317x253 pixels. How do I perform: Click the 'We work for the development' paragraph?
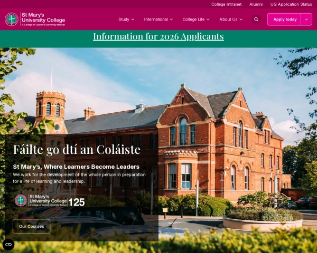[x=79, y=178]
